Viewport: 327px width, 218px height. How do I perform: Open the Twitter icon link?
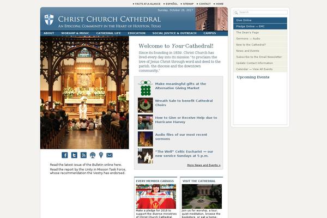click(74, 155)
